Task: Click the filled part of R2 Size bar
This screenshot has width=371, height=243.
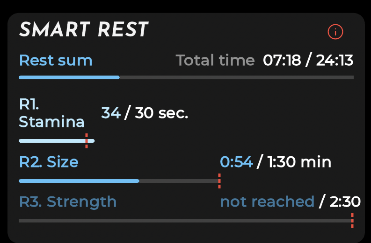Action: [79, 181]
